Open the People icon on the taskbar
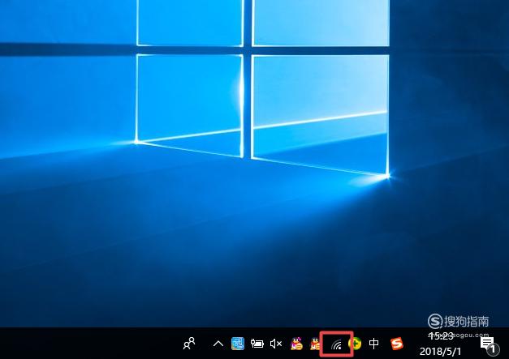The height and width of the screenshot is (359, 509). click(x=189, y=344)
